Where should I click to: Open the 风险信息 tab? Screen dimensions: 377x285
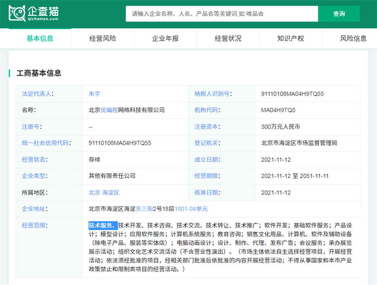pos(353,39)
